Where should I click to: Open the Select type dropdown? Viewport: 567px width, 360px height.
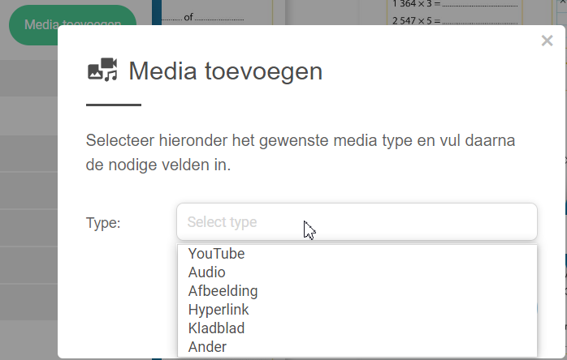[x=357, y=221]
